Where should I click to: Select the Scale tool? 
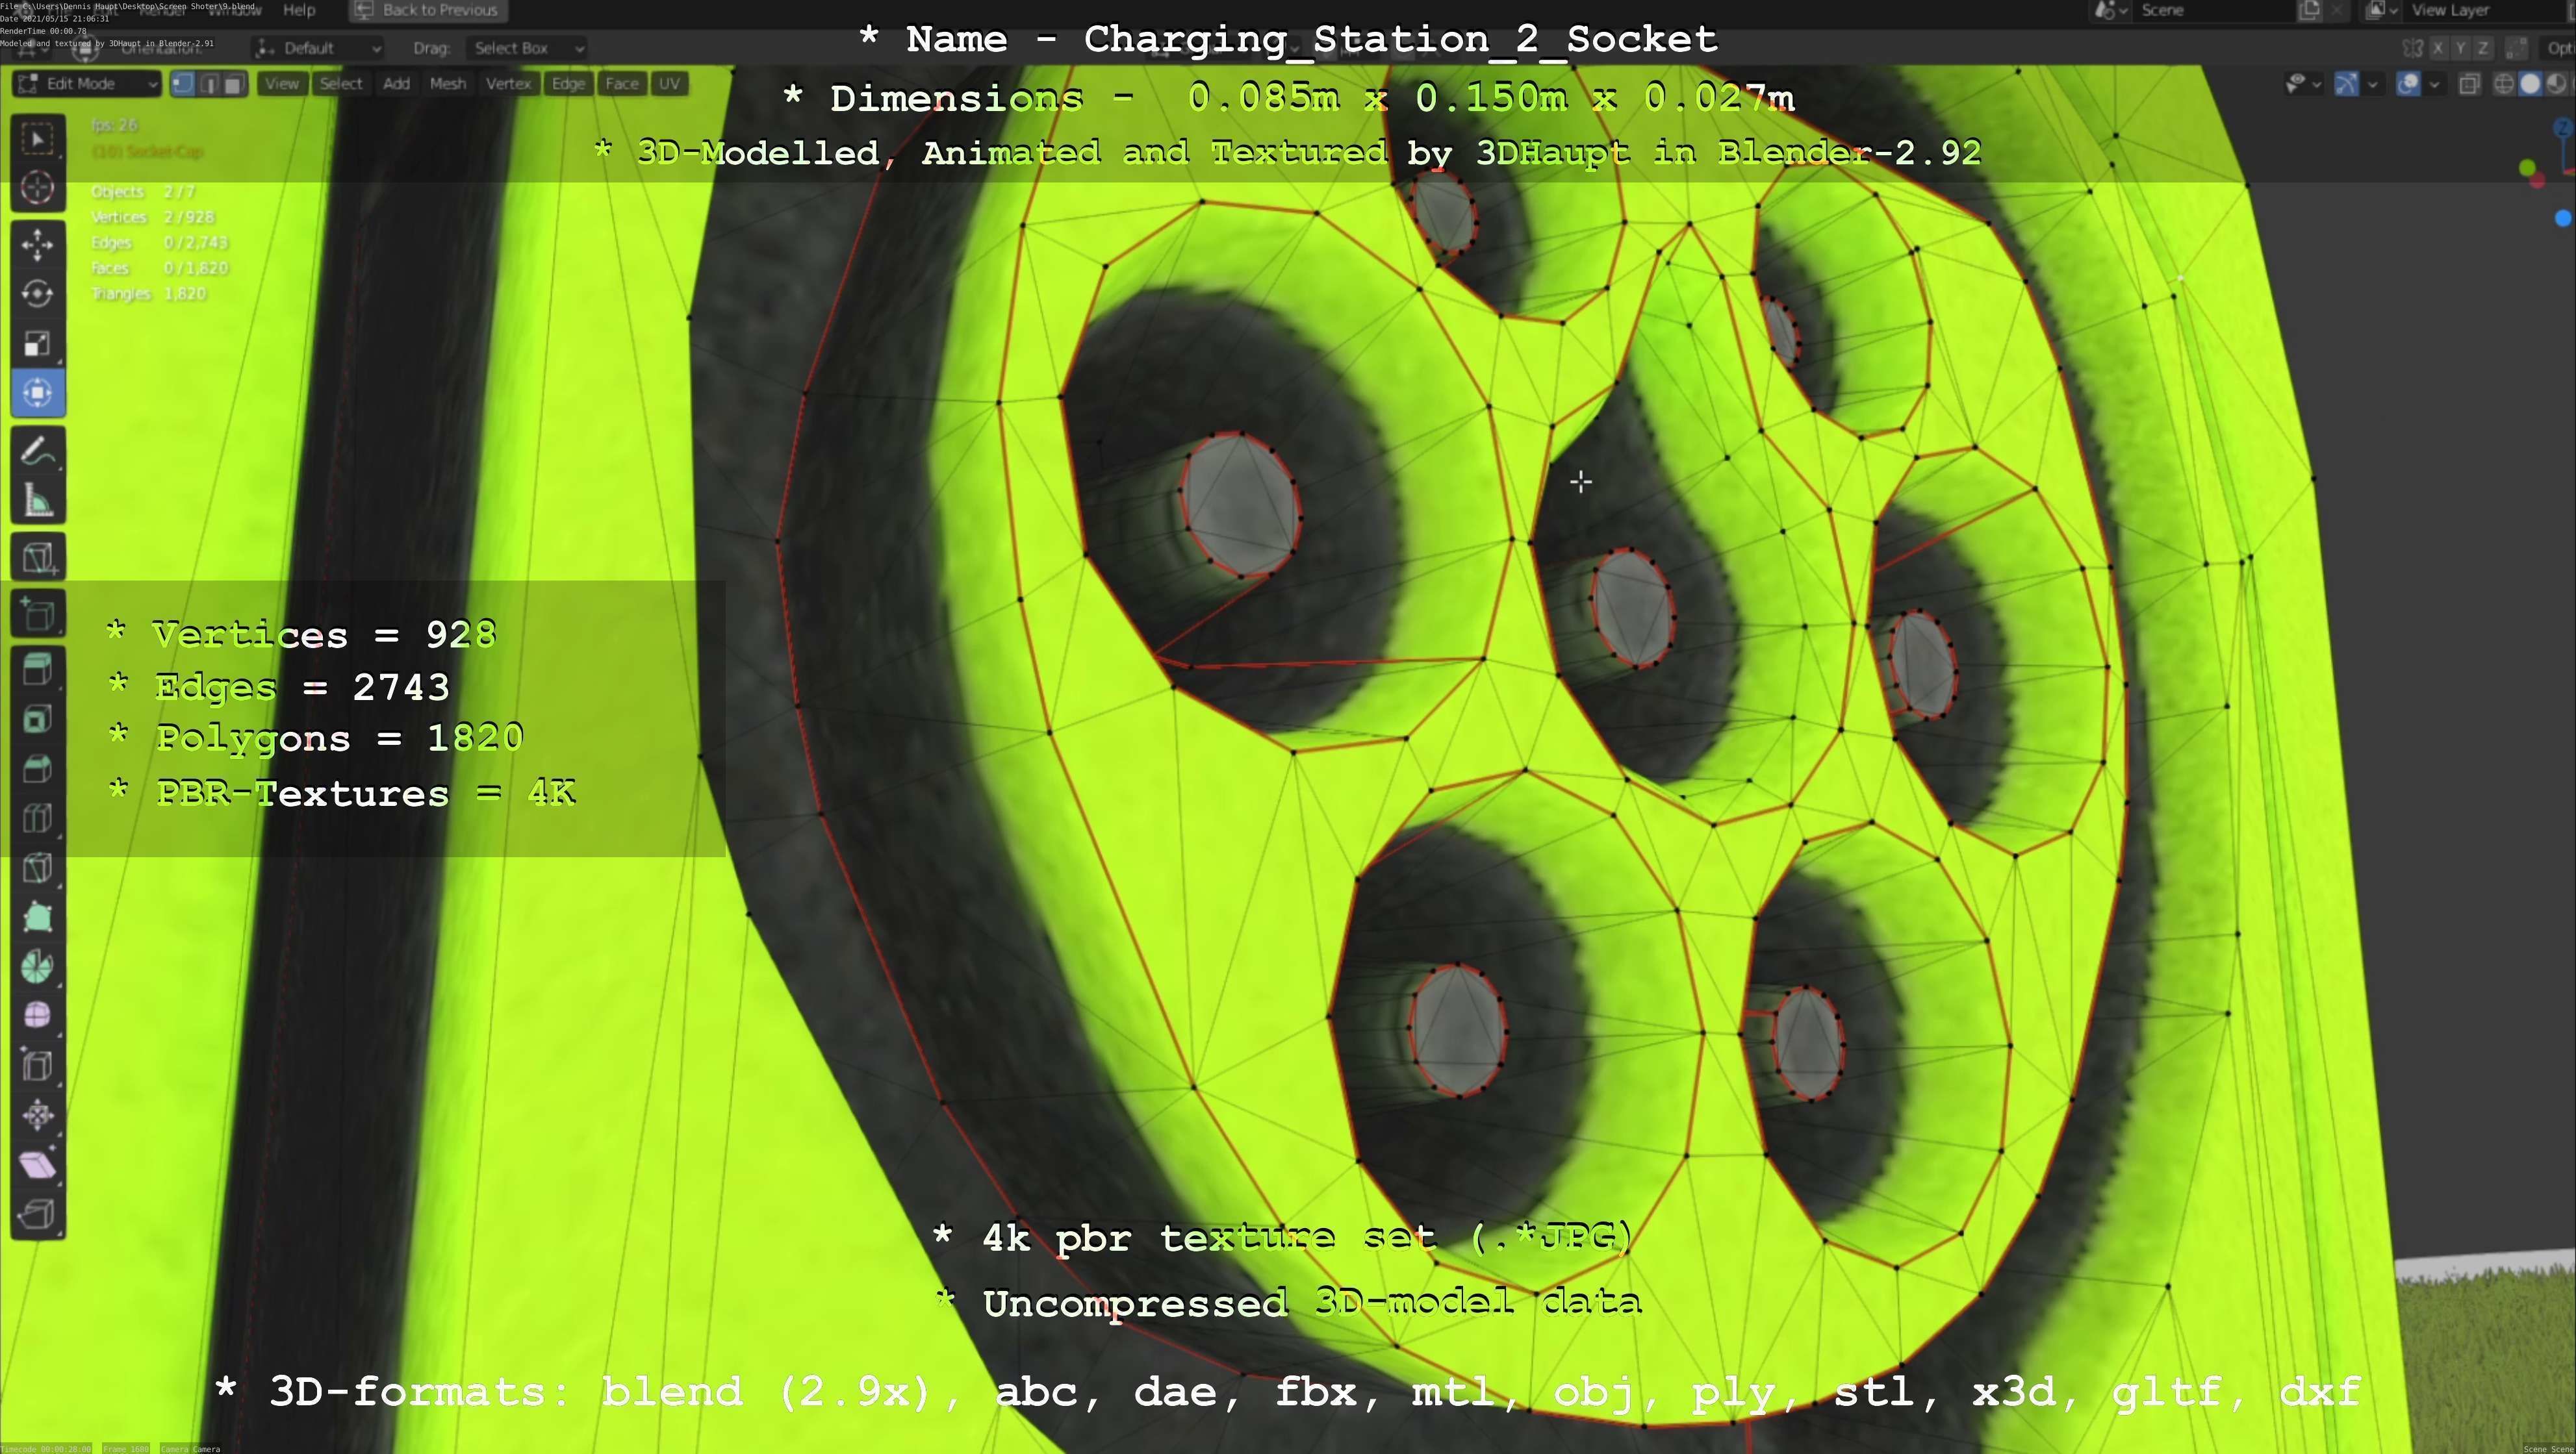pyautogui.click(x=38, y=344)
